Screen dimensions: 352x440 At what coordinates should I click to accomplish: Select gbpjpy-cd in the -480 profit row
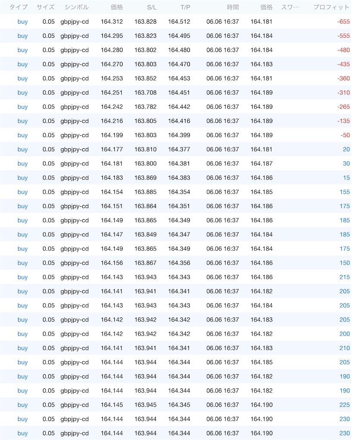tap(74, 50)
